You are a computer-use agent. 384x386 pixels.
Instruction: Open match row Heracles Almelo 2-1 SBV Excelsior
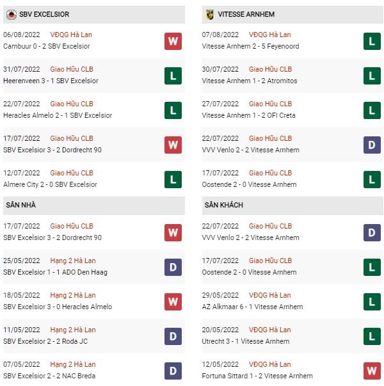(x=94, y=110)
